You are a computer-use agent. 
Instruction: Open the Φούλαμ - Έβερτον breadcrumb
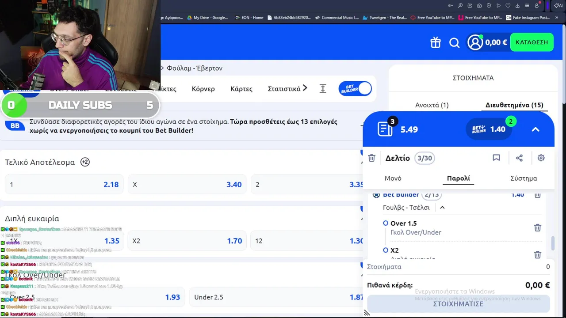tap(195, 68)
